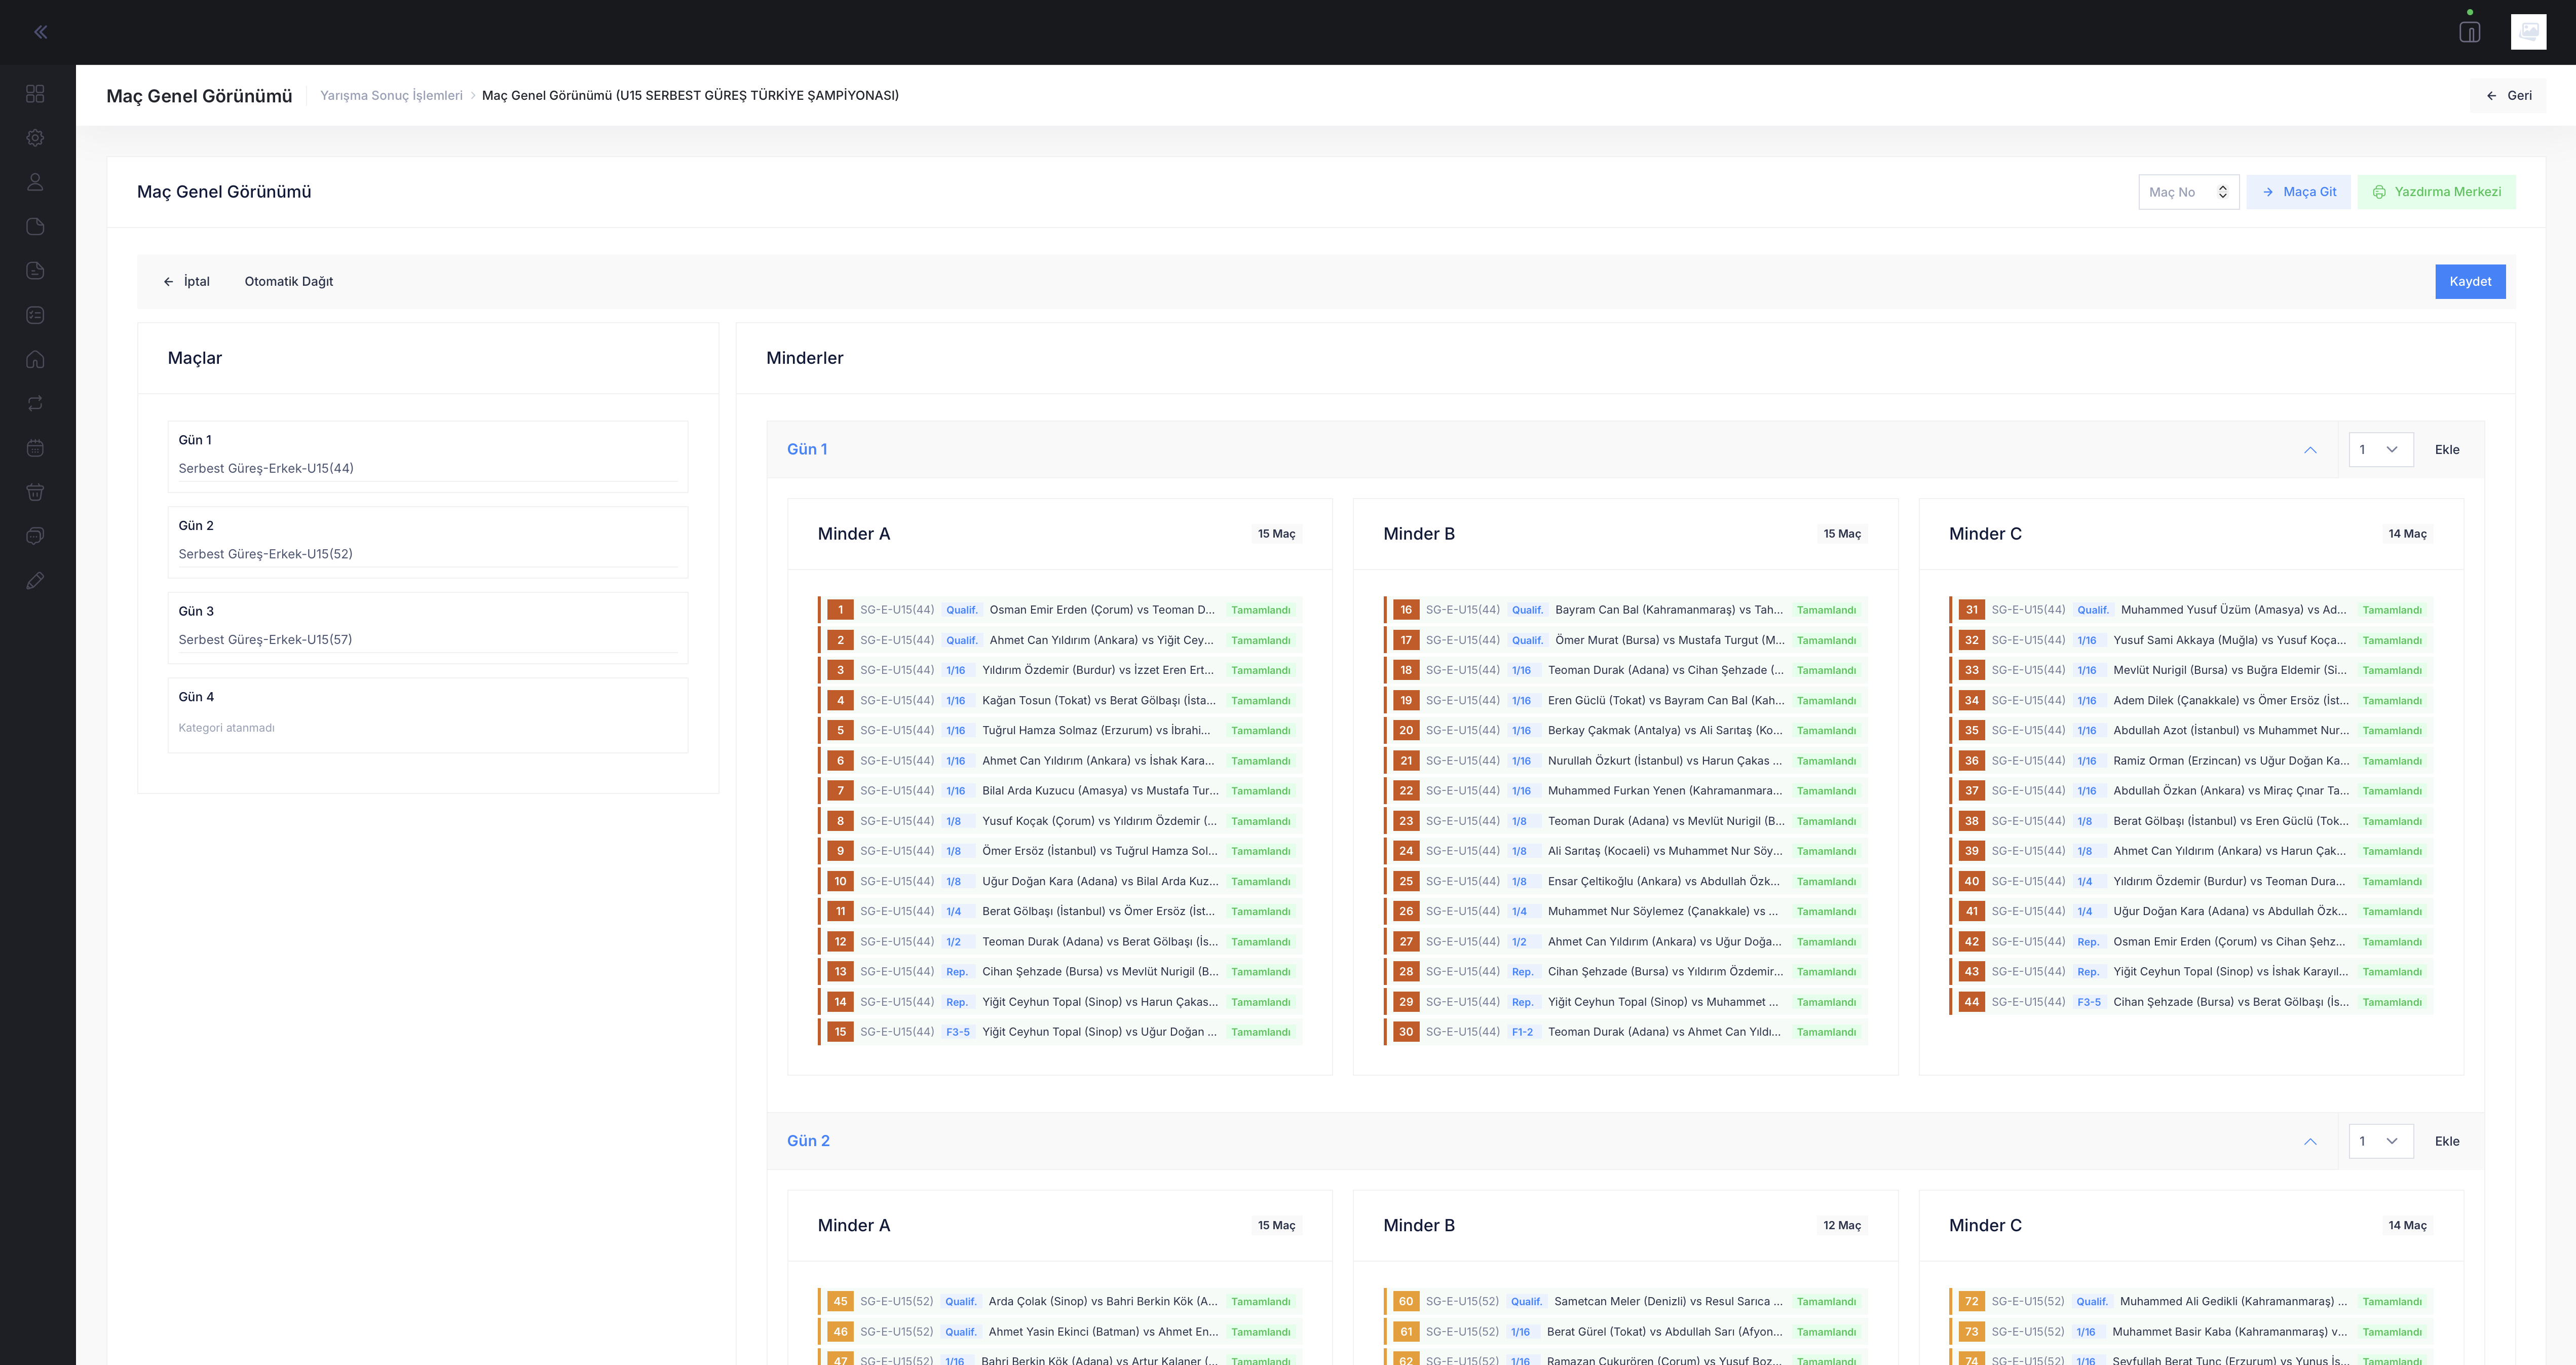The height and width of the screenshot is (1365, 2576).
Task: Click the home icon in the sidebar
Action: [35, 359]
